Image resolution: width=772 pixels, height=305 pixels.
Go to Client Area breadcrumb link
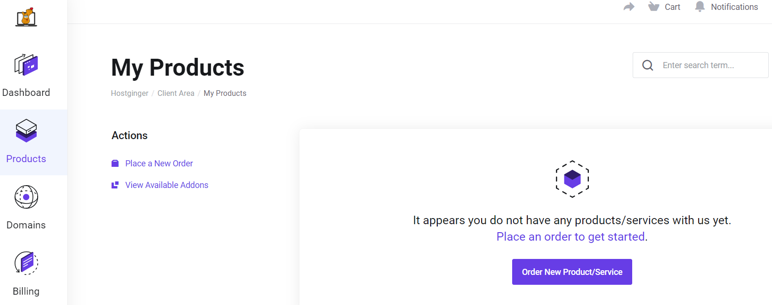176,94
